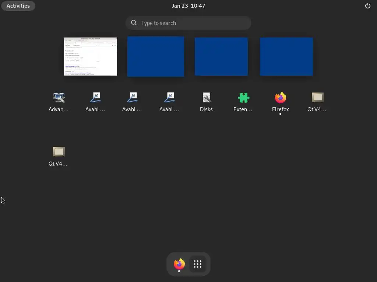Select the workspace thumbnail showing Firefox window
377x282 pixels.
[91, 57]
